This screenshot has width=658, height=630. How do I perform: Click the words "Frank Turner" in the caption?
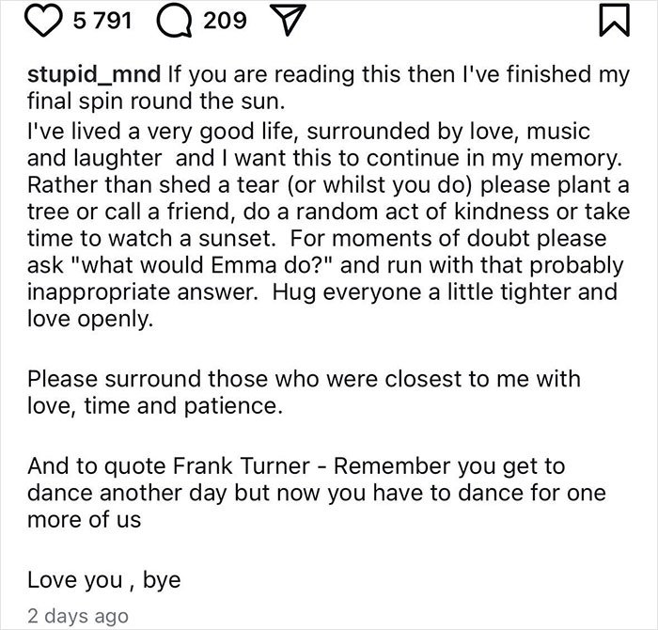pyautogui.click(x=242, y=465)
